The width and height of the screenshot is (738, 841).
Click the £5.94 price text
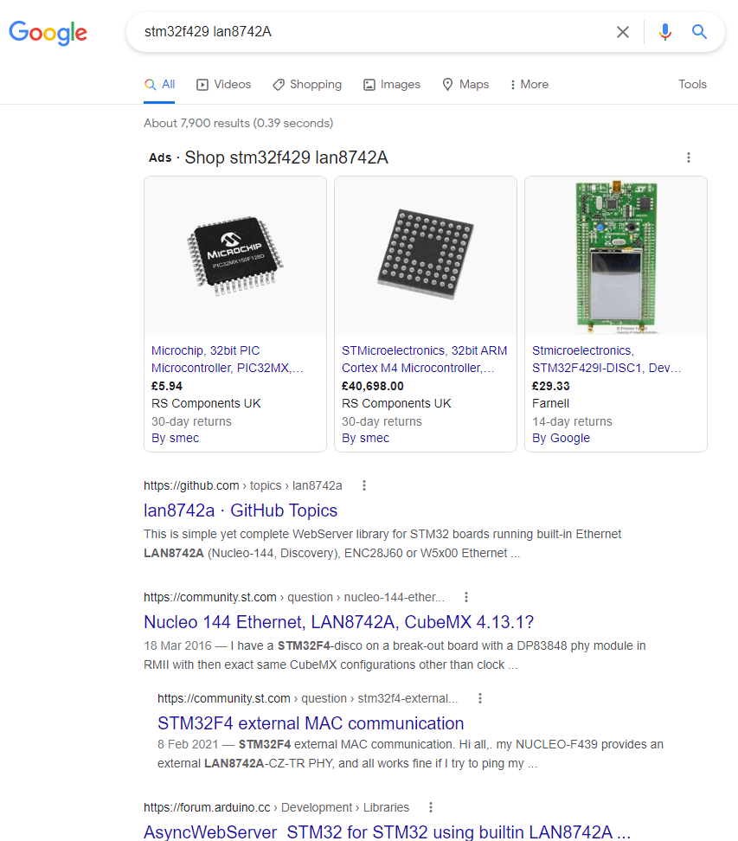click(167, 386)
